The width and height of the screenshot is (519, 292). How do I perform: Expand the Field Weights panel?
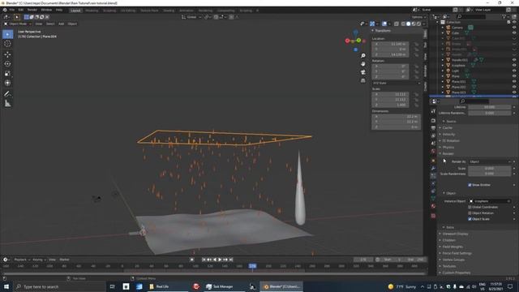click(453, 247)
